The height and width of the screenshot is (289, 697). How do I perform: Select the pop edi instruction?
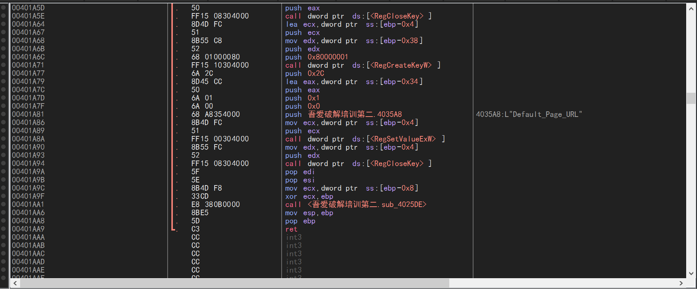pyautogui.click(x=300, y=172)
